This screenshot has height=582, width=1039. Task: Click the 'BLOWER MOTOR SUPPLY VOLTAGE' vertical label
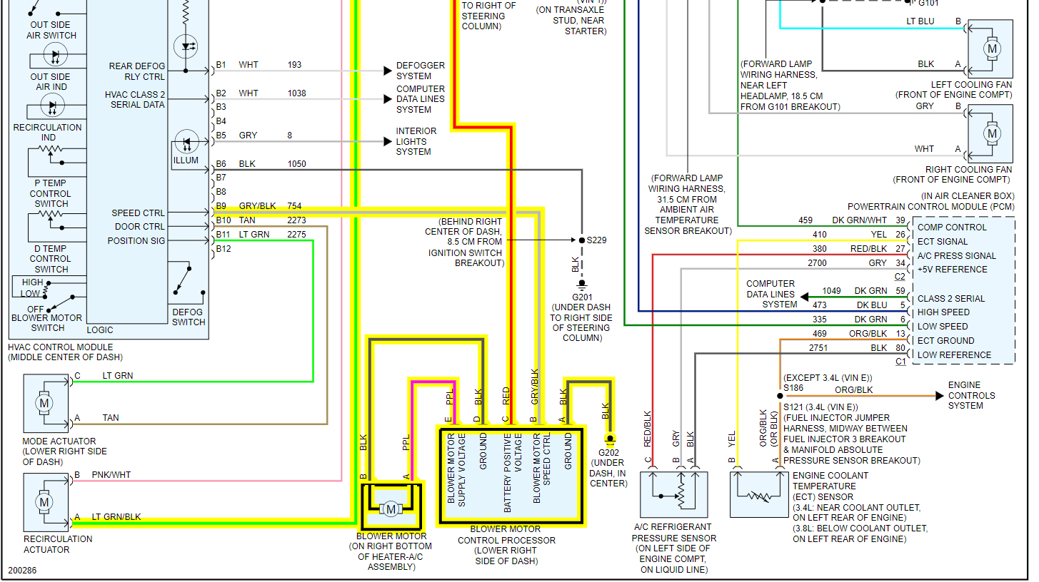[x=456, y=470]
